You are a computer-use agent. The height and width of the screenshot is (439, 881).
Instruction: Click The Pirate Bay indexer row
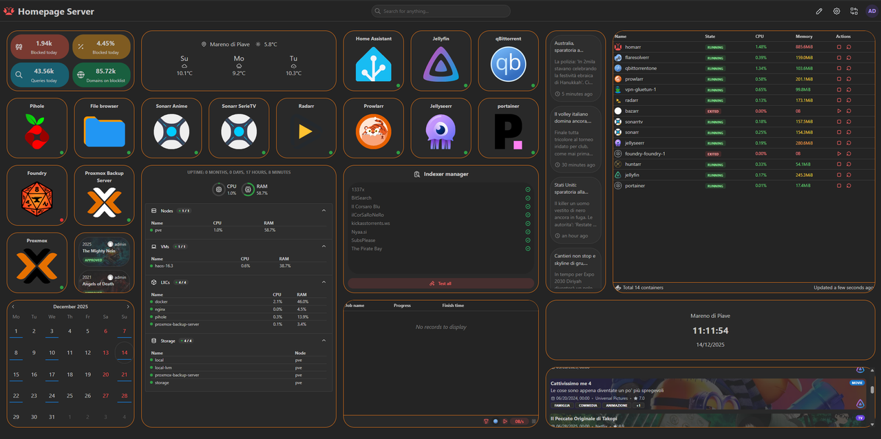pos(441,248)
